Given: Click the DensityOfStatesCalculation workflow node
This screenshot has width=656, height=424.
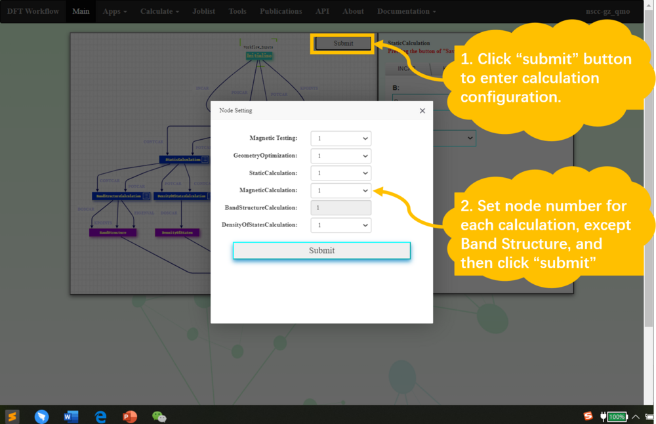Looking at the screenshot, I should [x=181, y=196].
